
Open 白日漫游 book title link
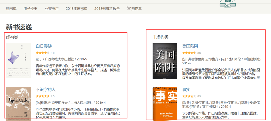point(44,46)
